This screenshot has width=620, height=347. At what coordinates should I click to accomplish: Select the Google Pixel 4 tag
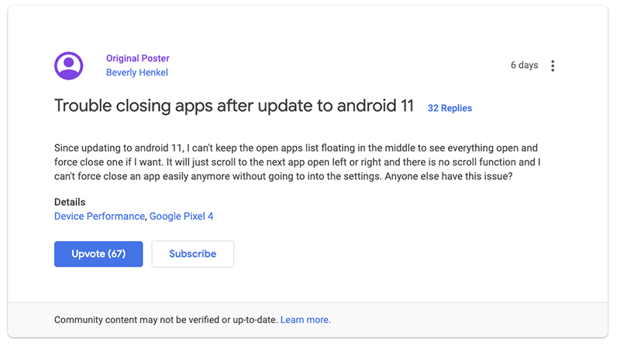pyautogui.click(x=181, y=216)
